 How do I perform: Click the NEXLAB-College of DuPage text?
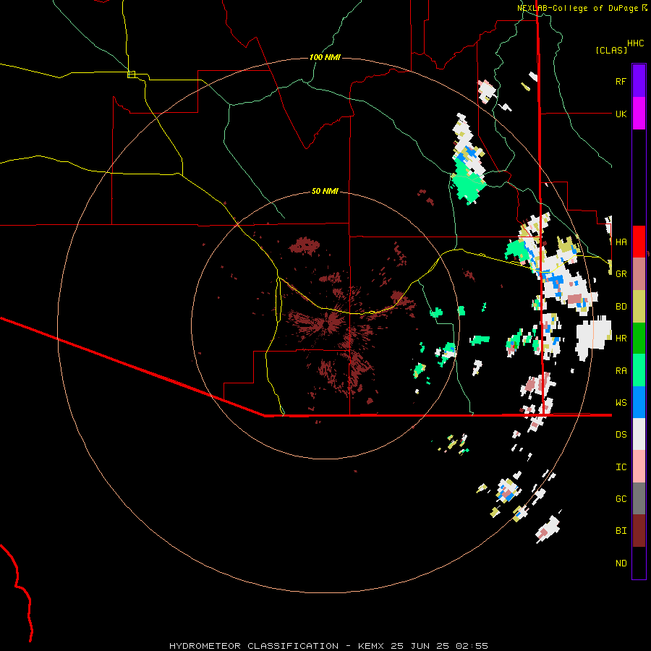point(577,8)
